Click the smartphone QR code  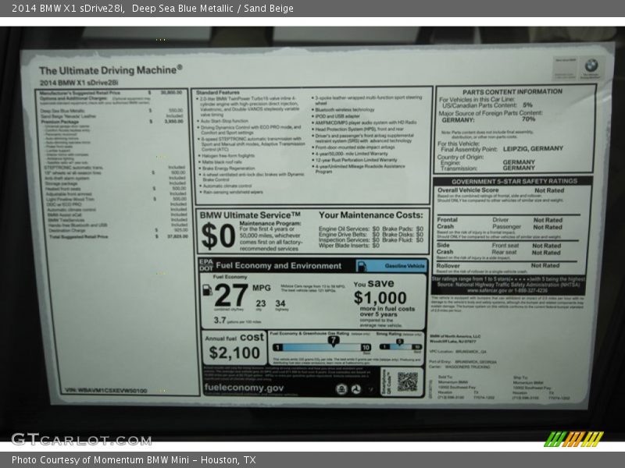(x=407, y=381)
